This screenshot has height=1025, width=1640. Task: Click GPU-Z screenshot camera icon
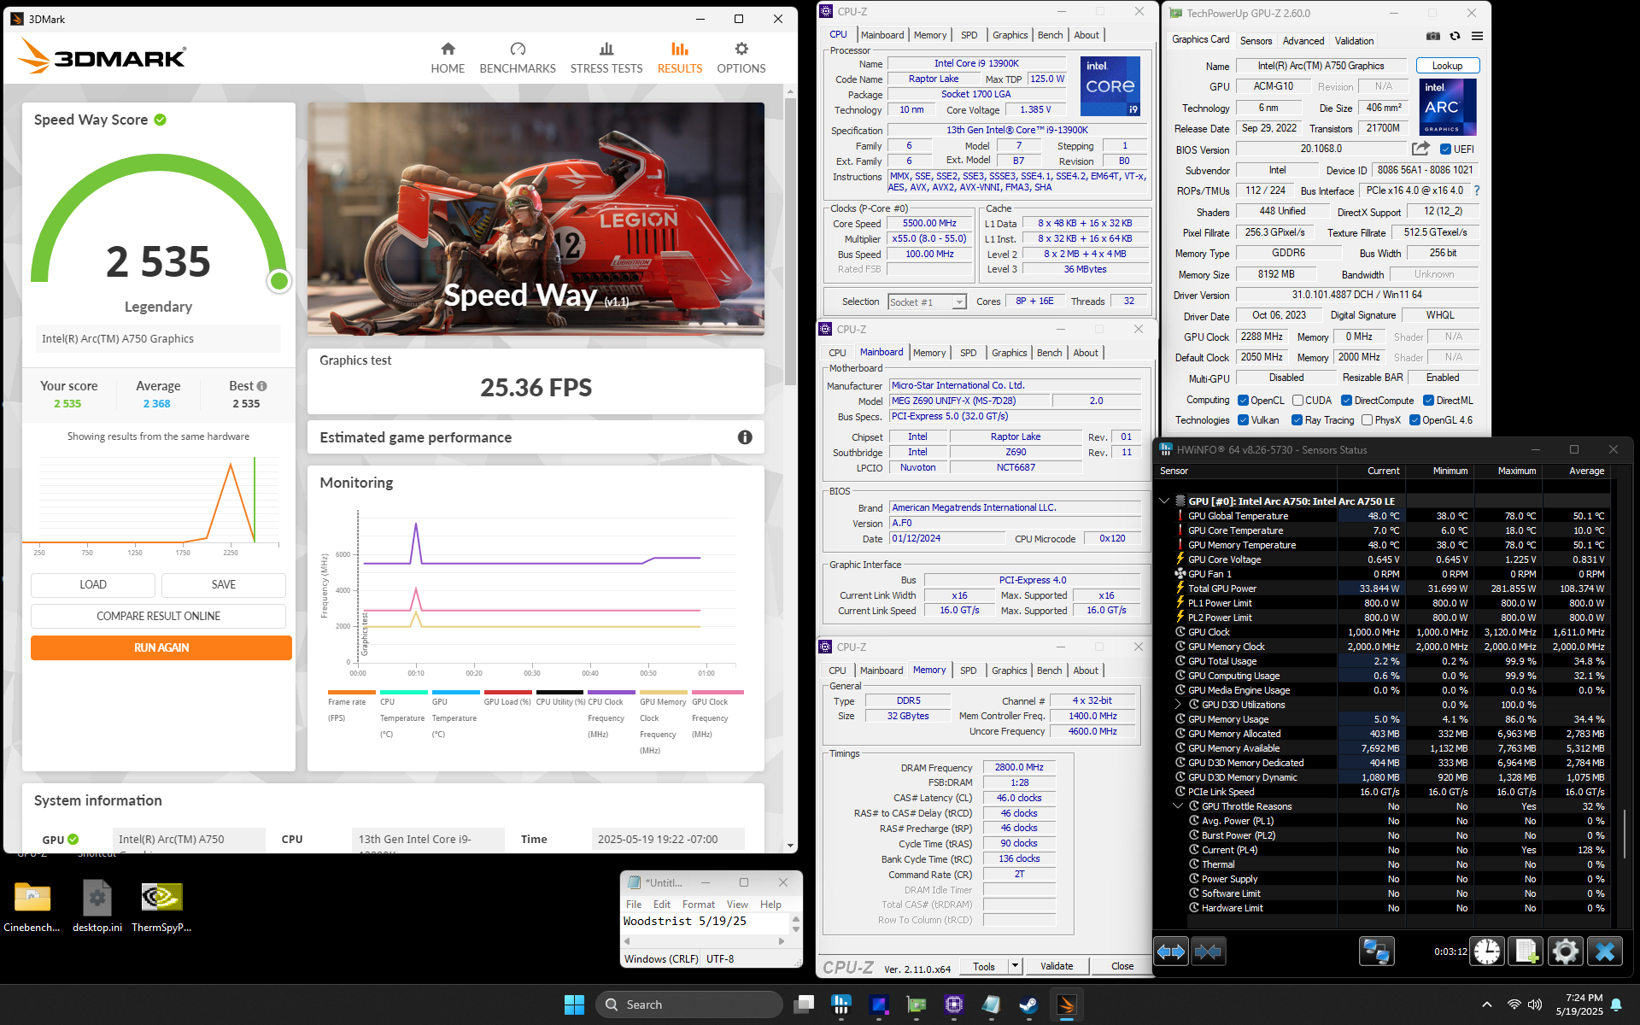click(x=1433, y=37)
